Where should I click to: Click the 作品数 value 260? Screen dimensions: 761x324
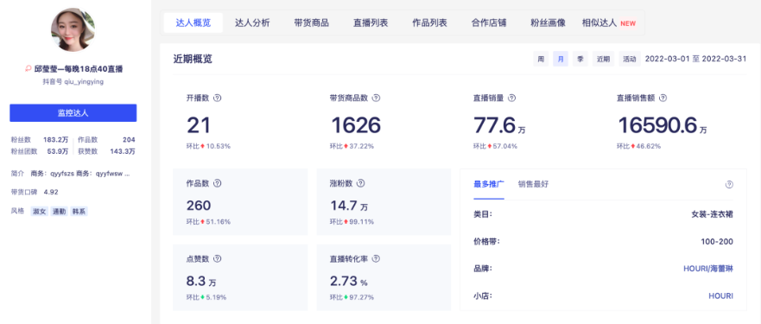tap(199, 206)
